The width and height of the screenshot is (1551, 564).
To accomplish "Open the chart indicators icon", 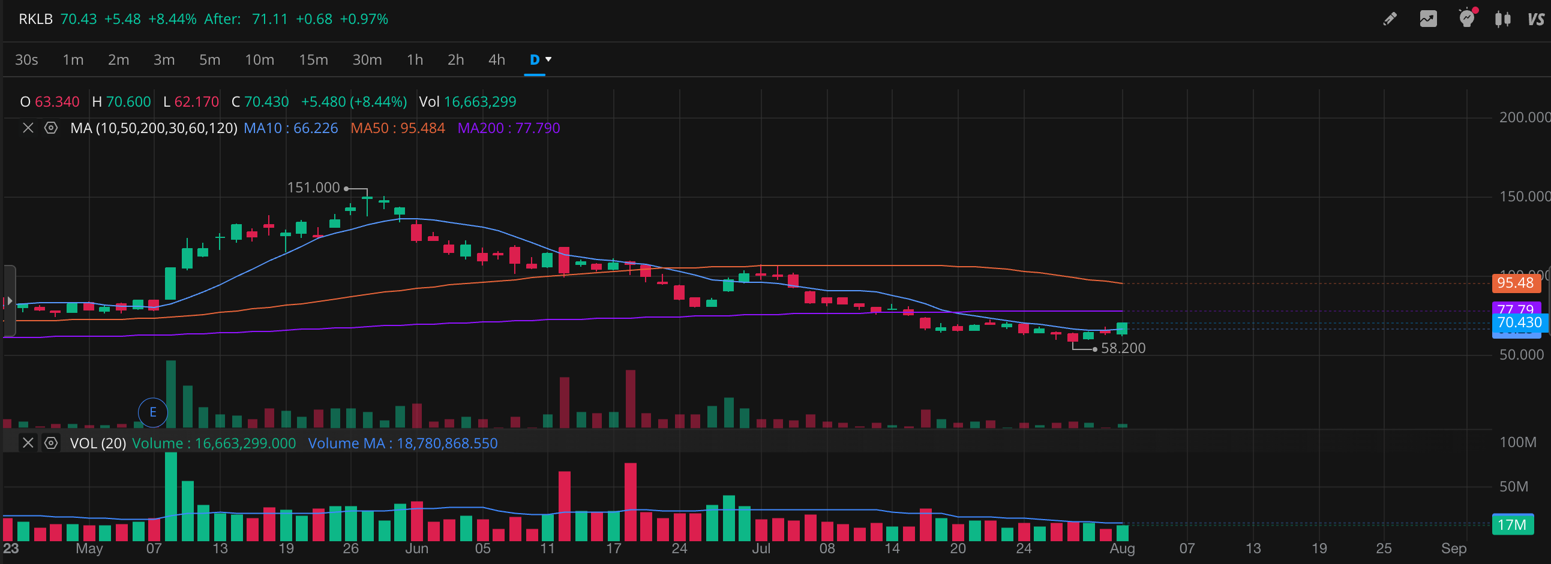I will 1428,19.
